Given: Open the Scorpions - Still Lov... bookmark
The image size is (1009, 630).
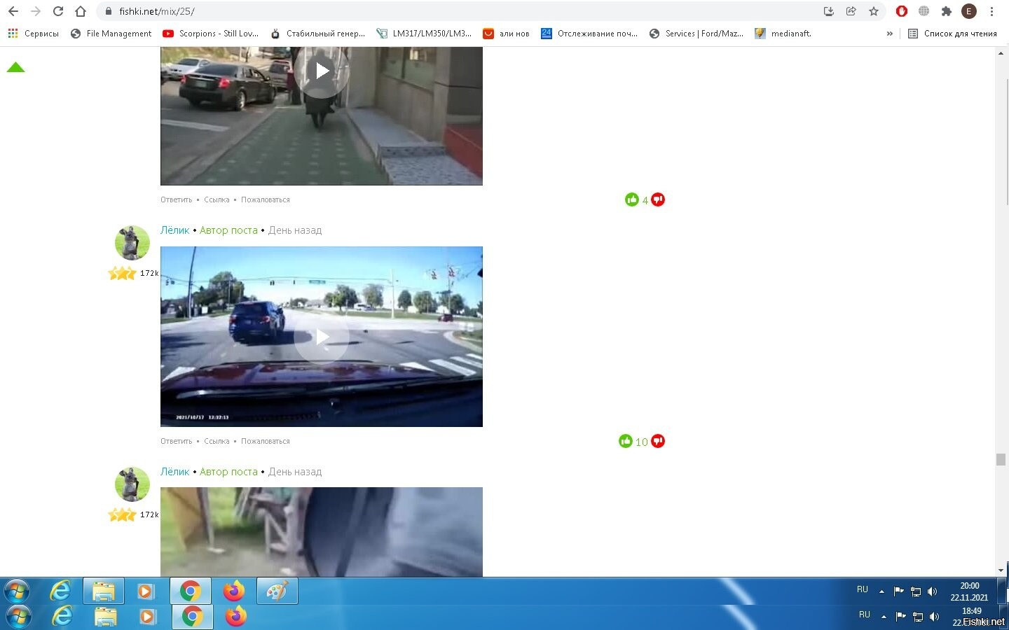Looking at the screenshot, I should (x=211, y=33).
